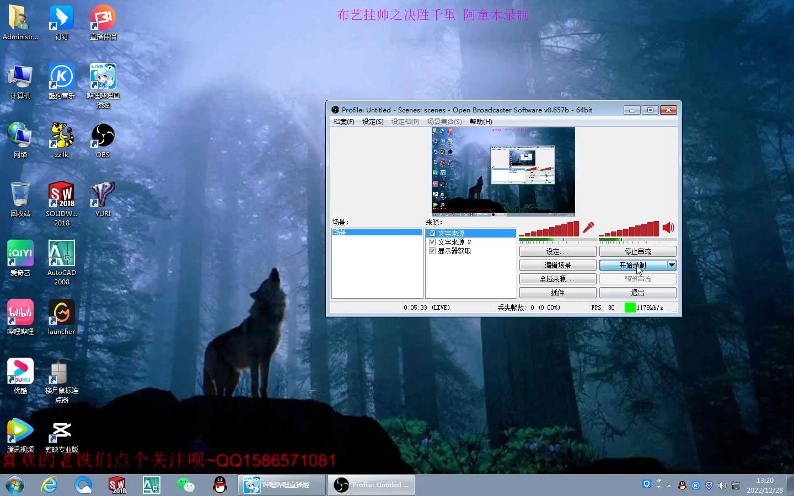Adjust desktop audio volume bar in OBS

point(629,228)
